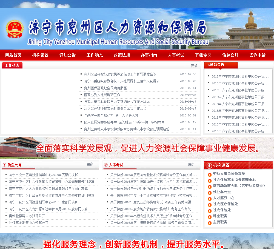Viewport: 274px width, 249px height.
Task: Open 社保基金监管中心预算公开 link
Action: click(x=28, y=223)
